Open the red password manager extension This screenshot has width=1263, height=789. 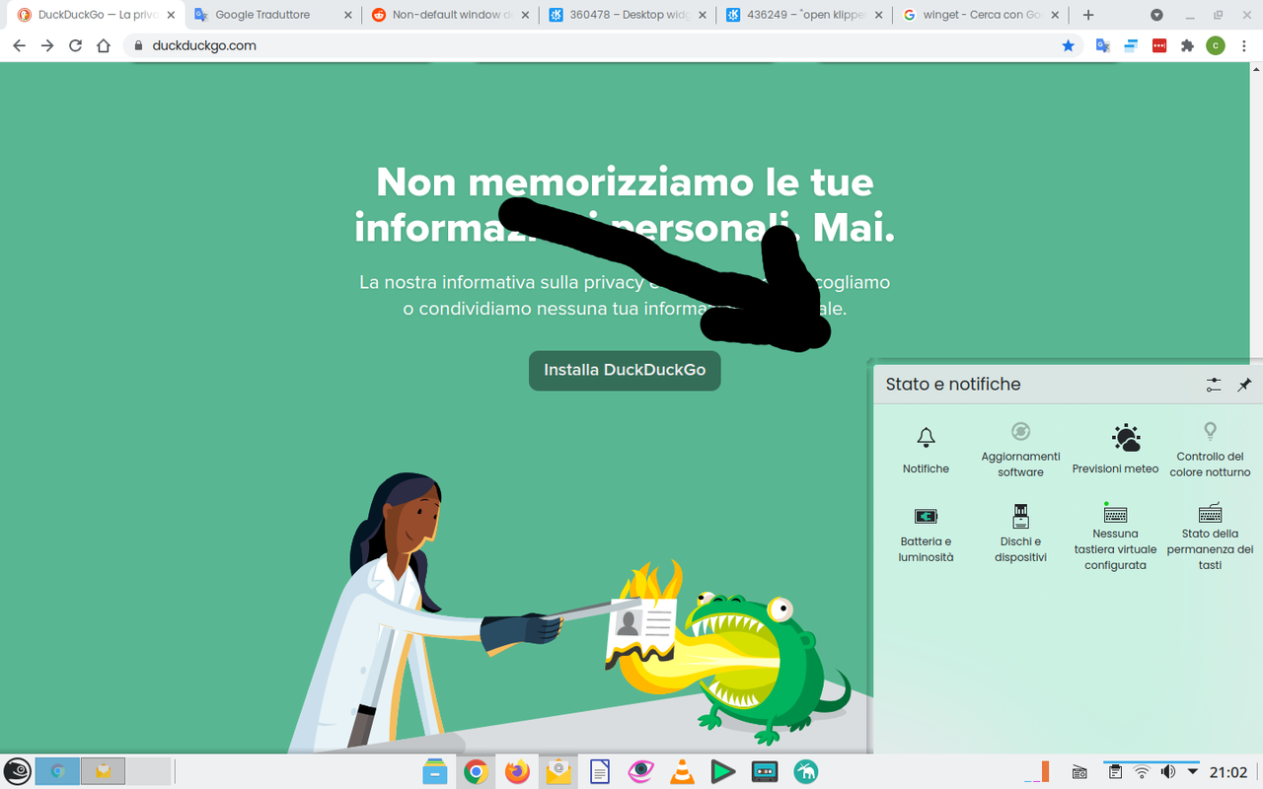(1159, 45)
